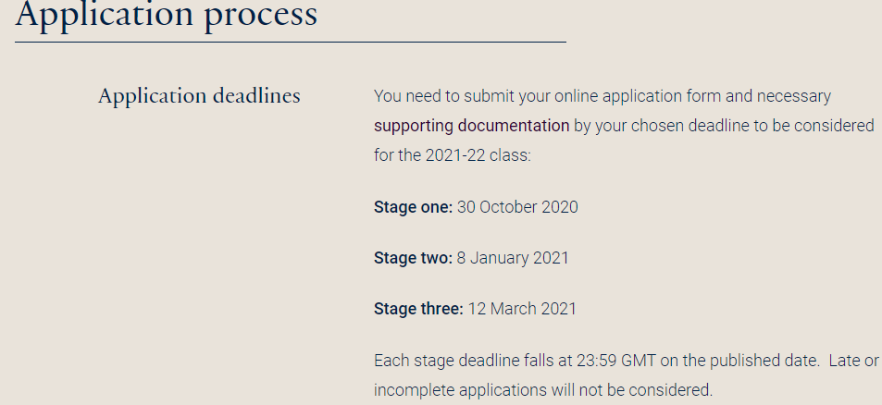Click the bold Stage three label
Screen dimensions: 882x405
(x=418, y=309)
